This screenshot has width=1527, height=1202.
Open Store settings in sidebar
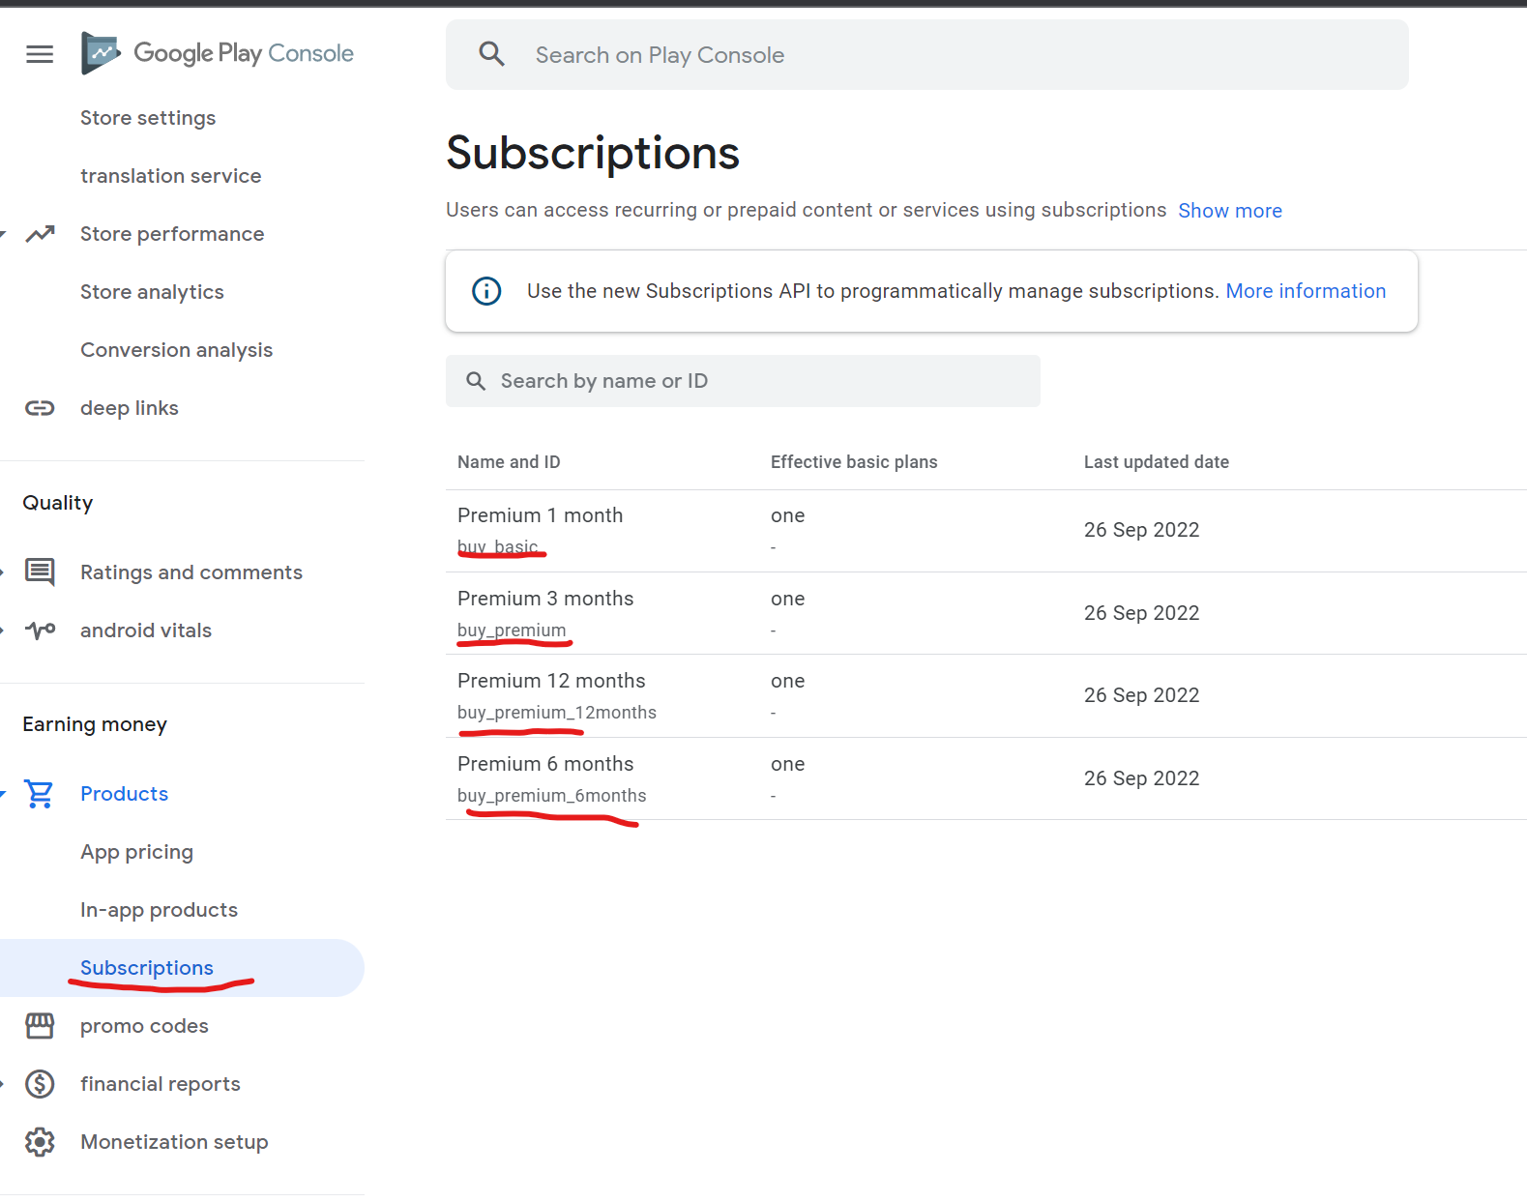pyautogui.click(x=148, y=118)
